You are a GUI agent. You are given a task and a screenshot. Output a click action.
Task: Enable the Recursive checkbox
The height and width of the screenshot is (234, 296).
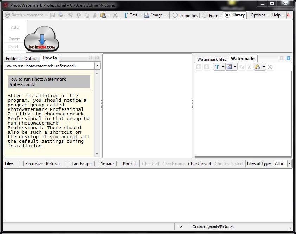[21, 163]
